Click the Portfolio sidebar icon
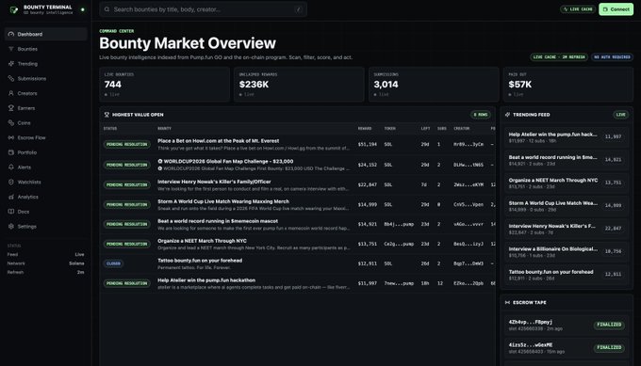Image resolution: width=641 pixels, height=366 pixels. (11, 152)
